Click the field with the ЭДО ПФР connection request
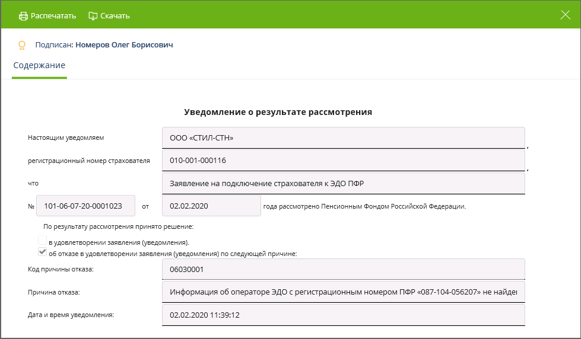Image resolution: width=581 pixels, height=339 pixels. (343, 183)
